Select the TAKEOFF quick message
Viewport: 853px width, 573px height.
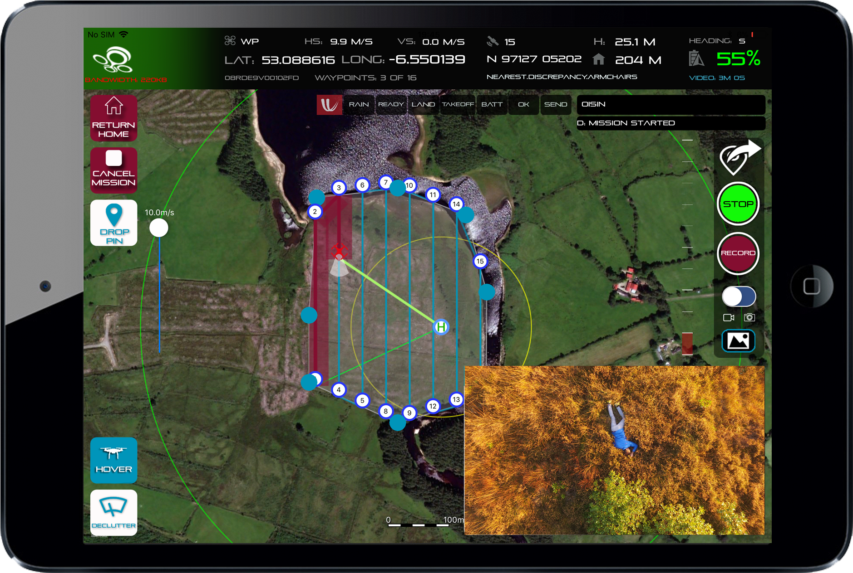click(458, 105)
